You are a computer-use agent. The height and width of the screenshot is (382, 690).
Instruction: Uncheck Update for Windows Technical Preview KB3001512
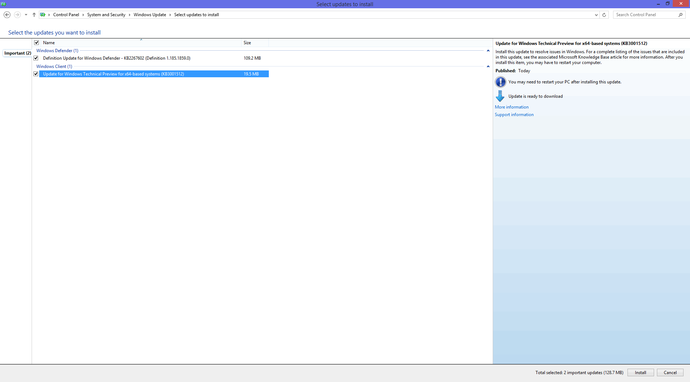36,74
